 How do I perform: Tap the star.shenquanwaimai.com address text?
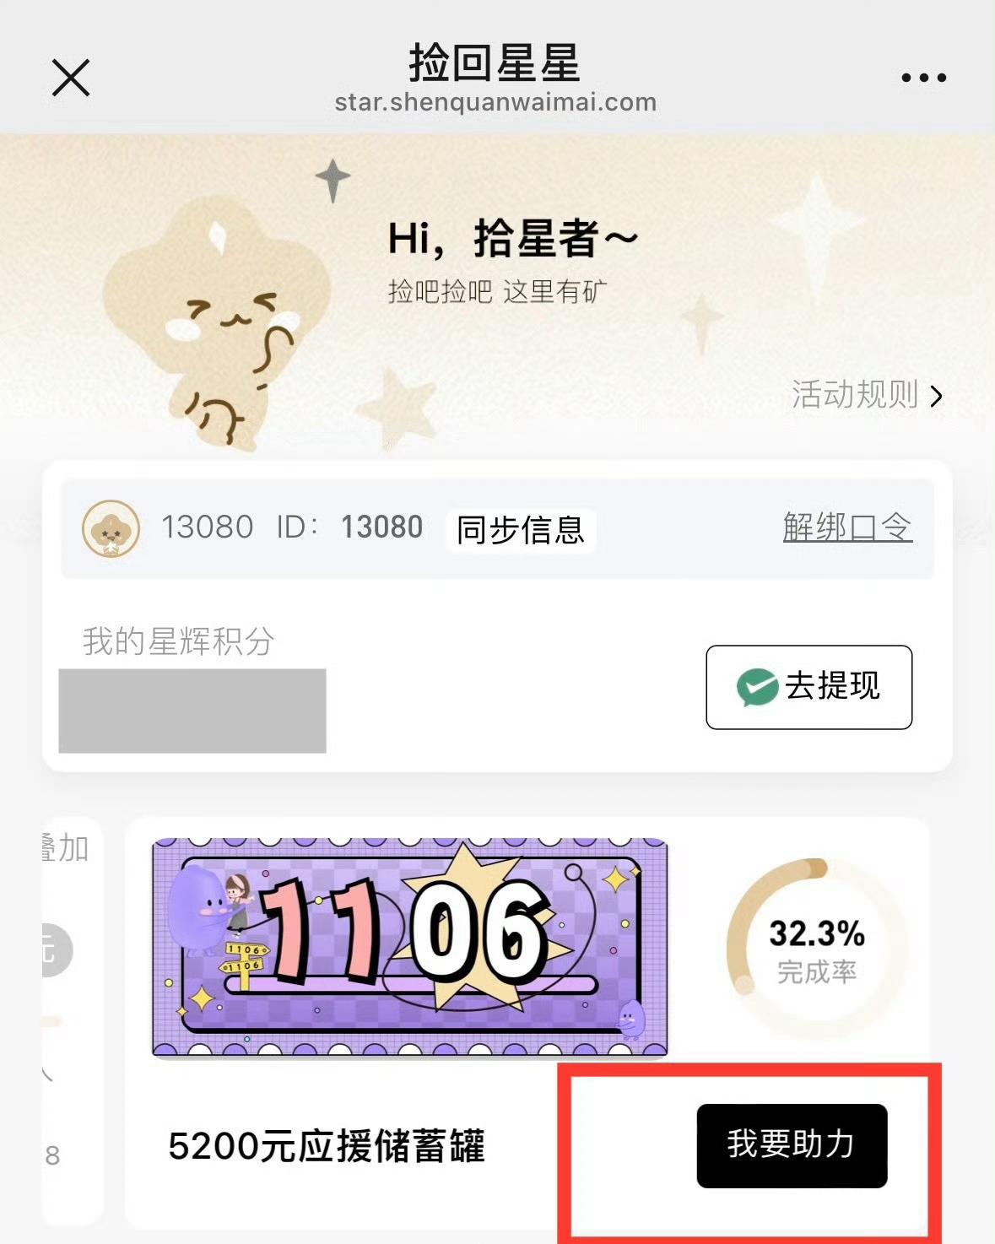pos(495,103)
